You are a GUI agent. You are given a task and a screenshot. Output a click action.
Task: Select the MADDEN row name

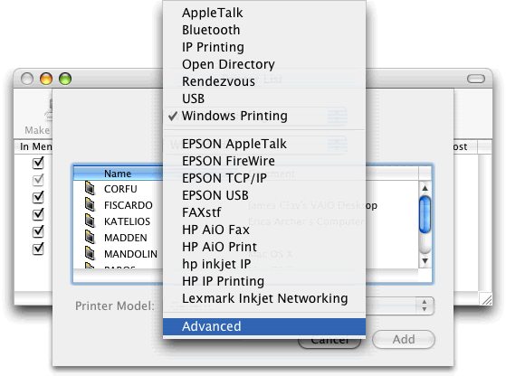pos(126,238)
